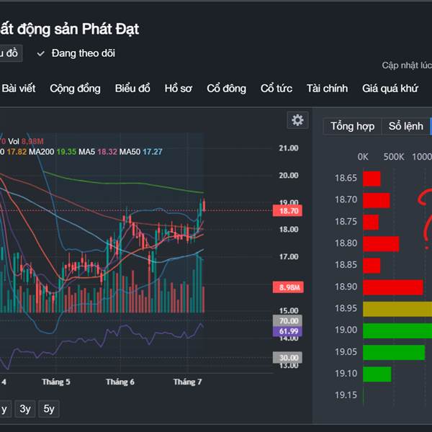Viewport: 432px width, 432px height.
Task: Click the green volume bar at 19.00
Action: [397, 330]
